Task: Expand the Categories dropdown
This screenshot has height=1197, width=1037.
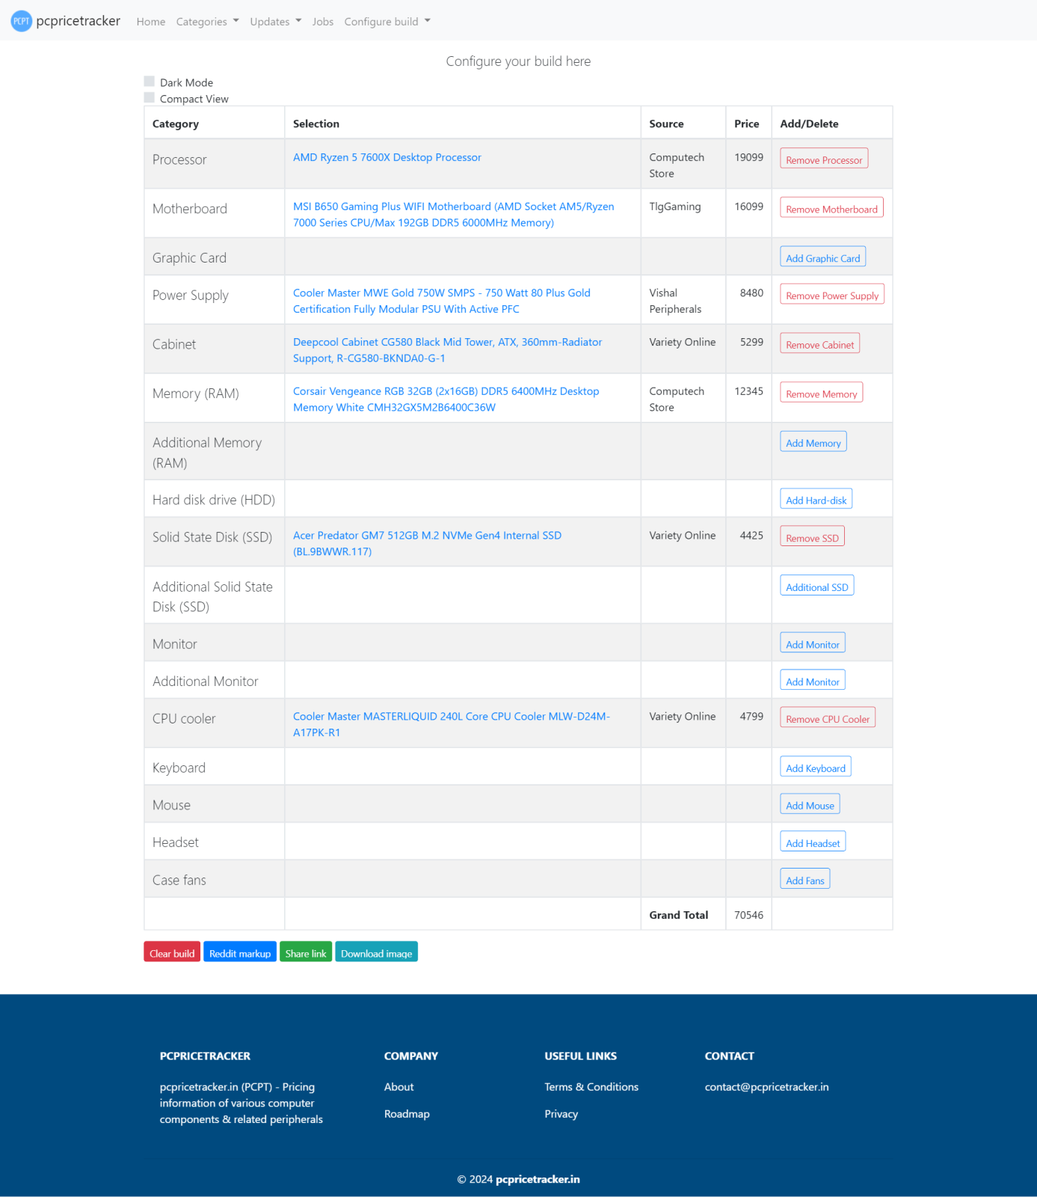Action: (208, 22)
